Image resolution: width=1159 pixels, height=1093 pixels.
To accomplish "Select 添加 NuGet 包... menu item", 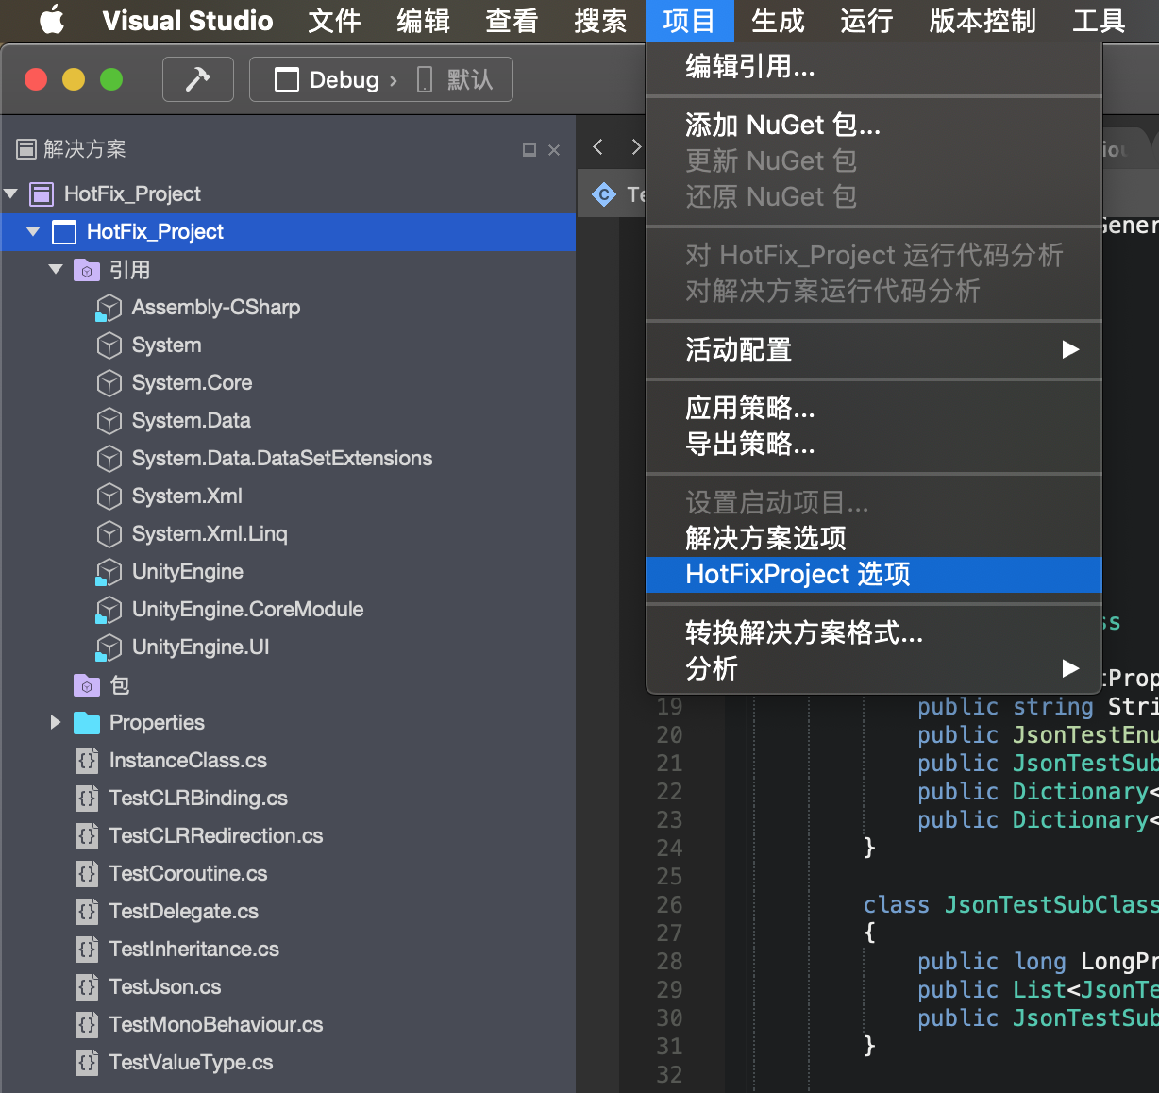I will 874,125.
